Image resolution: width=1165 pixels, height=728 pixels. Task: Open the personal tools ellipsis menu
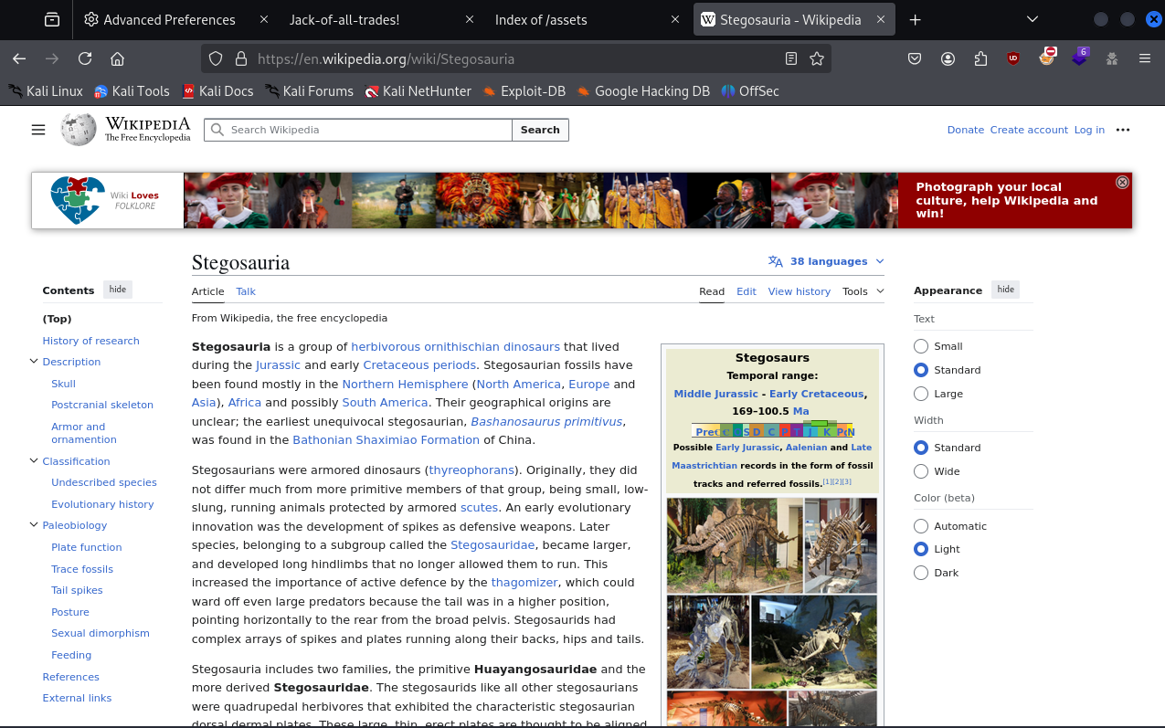point(1123,130)
